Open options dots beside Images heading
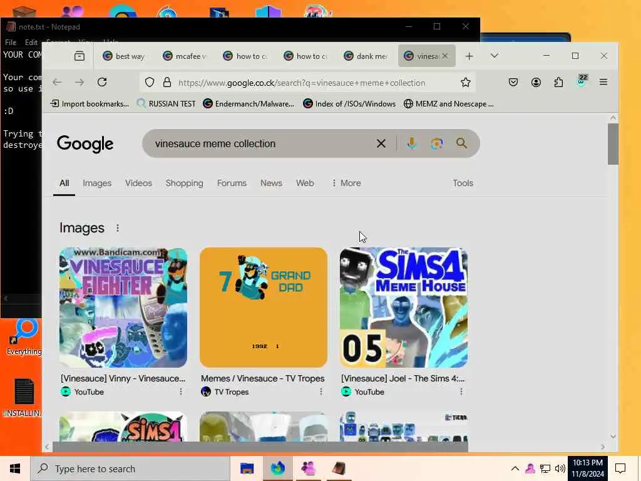The width and height of the screenshot is (641, 481). [x=117, y=228]
